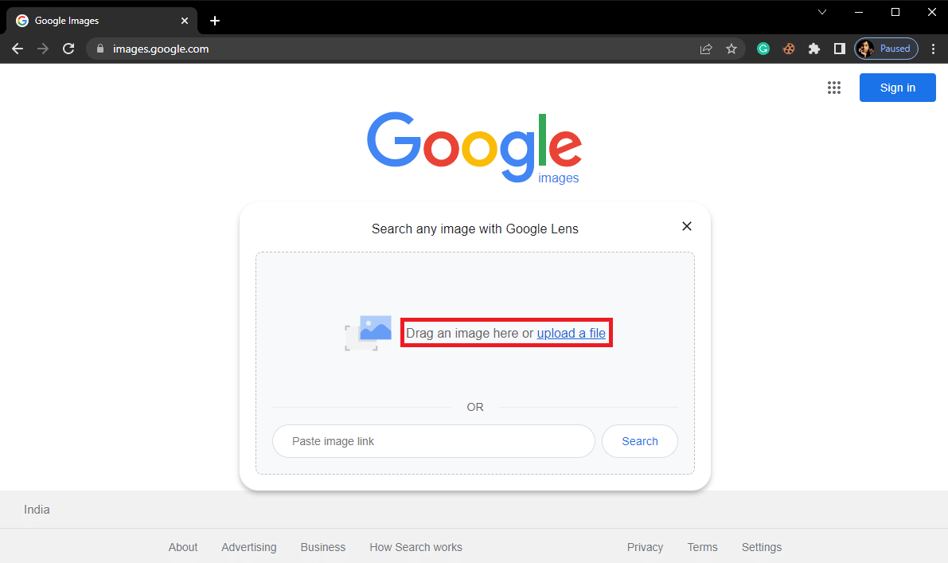Share this page via share icon

point(706,49)
